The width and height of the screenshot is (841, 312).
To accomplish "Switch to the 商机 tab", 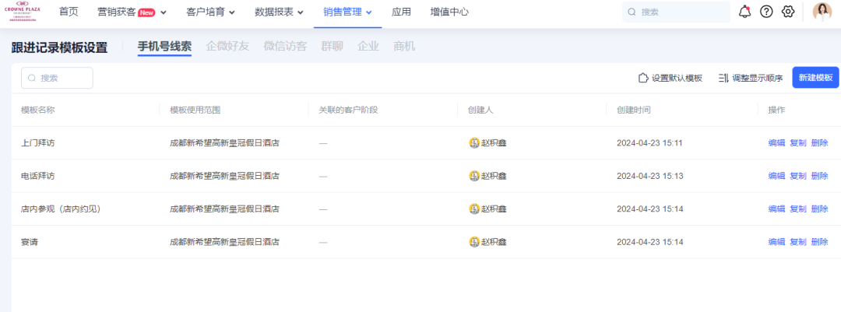I will (x=404, y=46).
